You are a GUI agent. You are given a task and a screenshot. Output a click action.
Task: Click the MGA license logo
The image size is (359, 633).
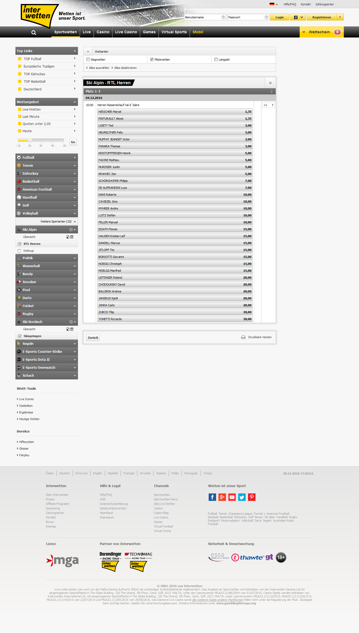point(63,561)
